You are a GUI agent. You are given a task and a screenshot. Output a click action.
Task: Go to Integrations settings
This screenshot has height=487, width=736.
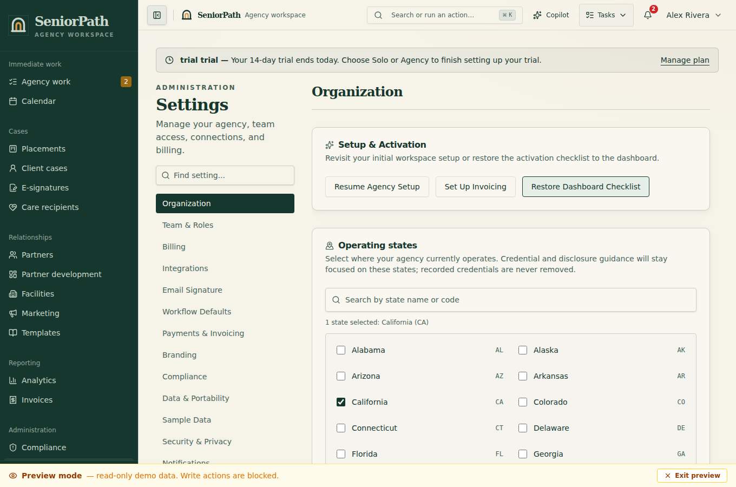click(x=225, y=268)
